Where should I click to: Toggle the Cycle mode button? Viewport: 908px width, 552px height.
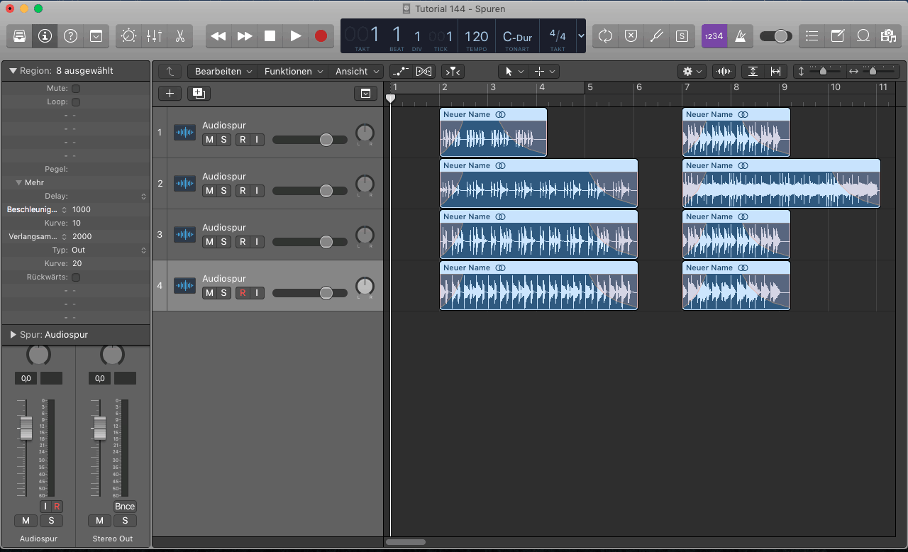pyautogui.click(x=605, y=36)
